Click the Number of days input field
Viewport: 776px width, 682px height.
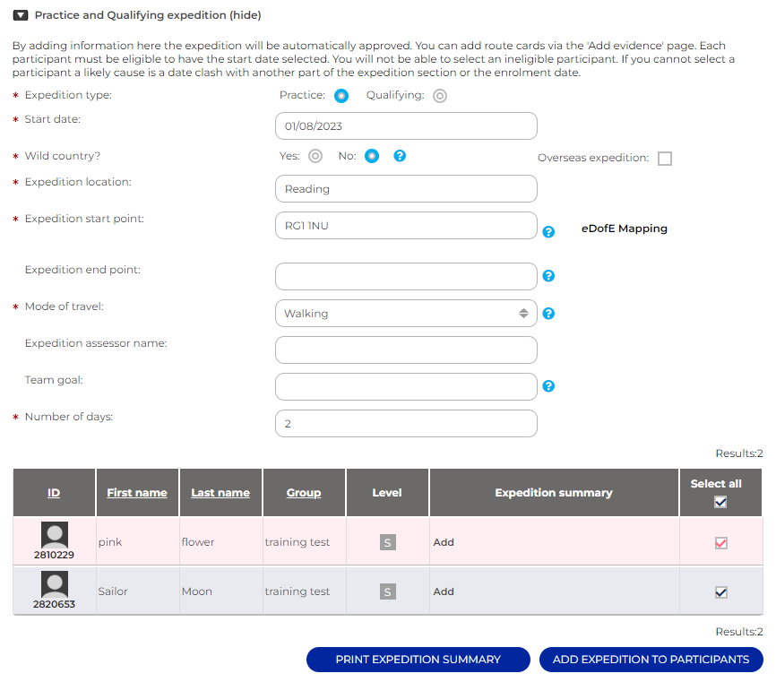pyautogui.click(x=406, y=423)
